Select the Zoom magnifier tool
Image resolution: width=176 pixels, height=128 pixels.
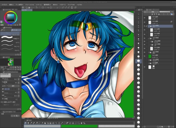coord(79,123)
